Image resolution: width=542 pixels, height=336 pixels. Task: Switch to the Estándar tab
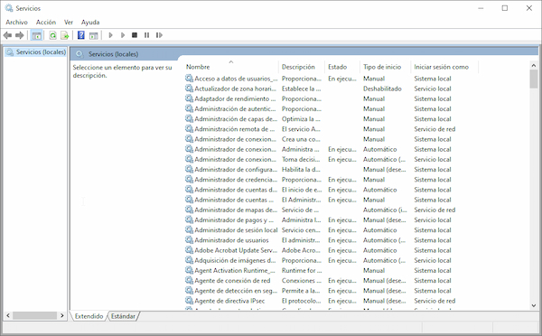tap(123, 316)
